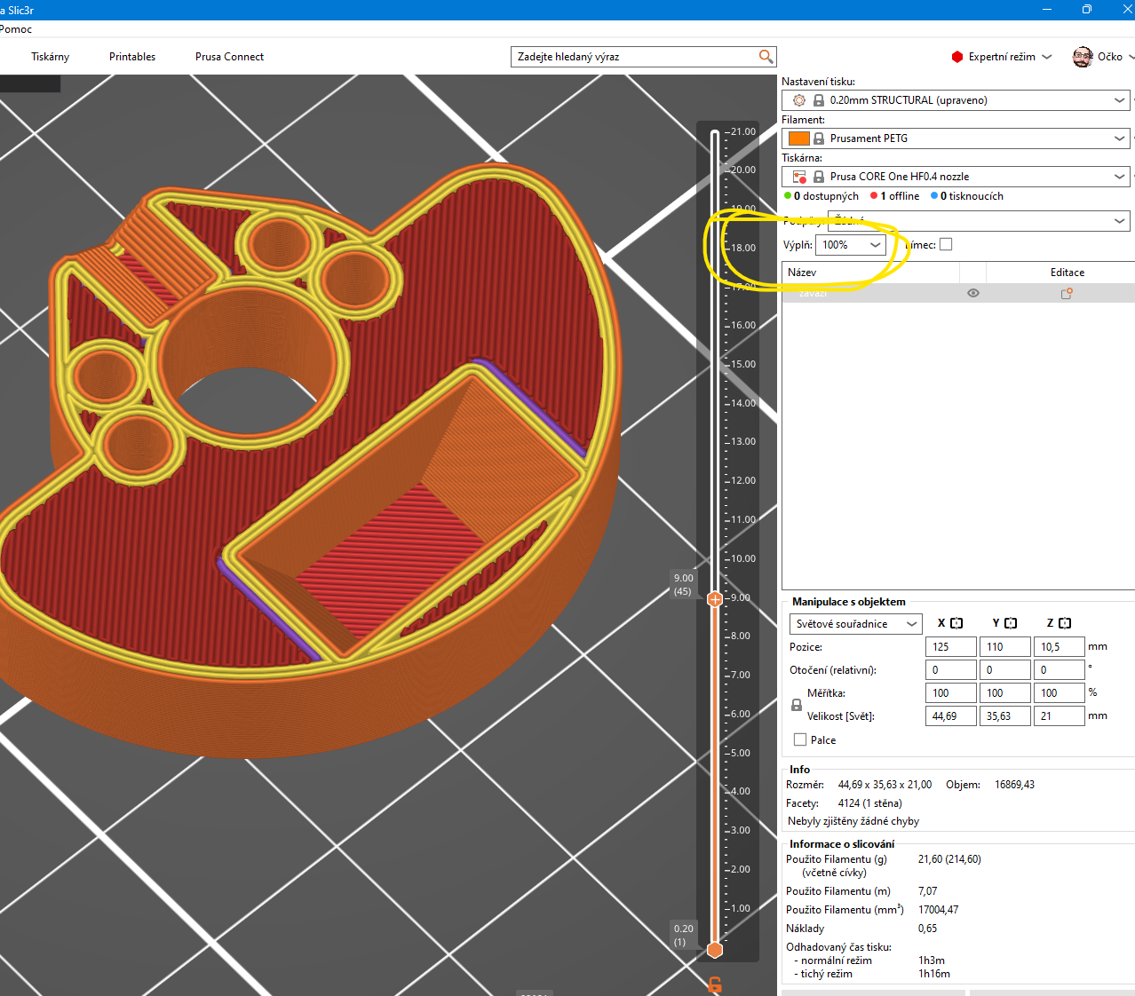Click the search magnifier icon
The height and width of the screenshot is (996, 1135).
pos(766,57)
